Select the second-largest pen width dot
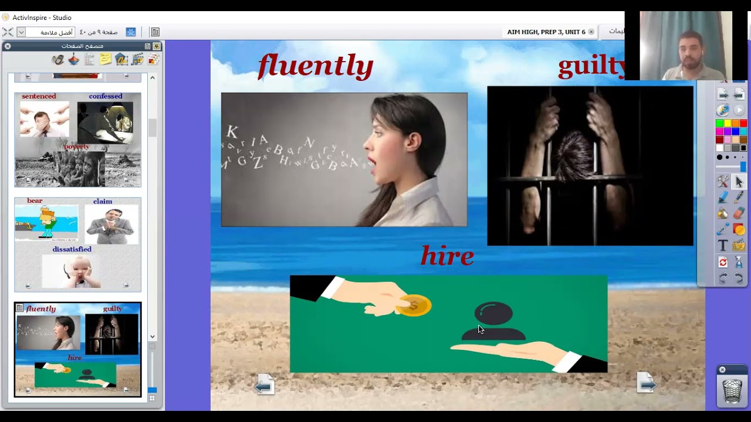 728,157
